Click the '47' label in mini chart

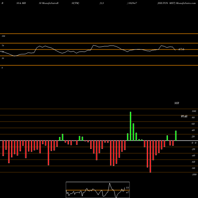pyautogui.click(x=128, y=192)
